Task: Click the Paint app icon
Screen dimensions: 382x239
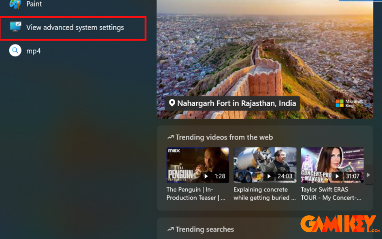Action: (x=15, y=4)
